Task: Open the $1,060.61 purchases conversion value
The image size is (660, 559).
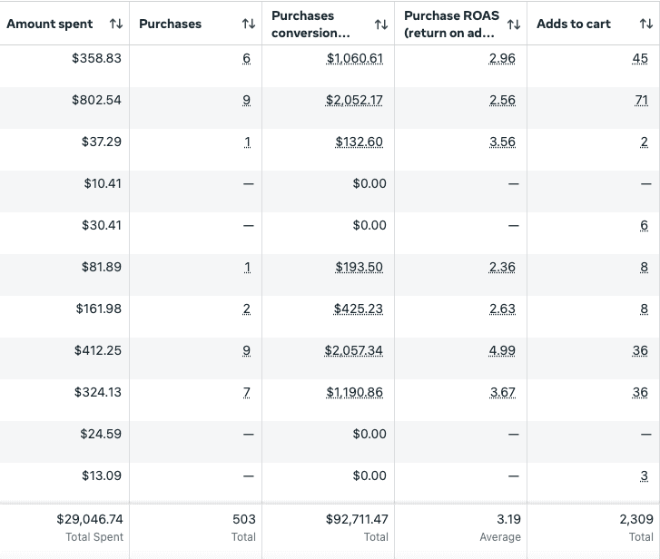Action: click(354, 59)
